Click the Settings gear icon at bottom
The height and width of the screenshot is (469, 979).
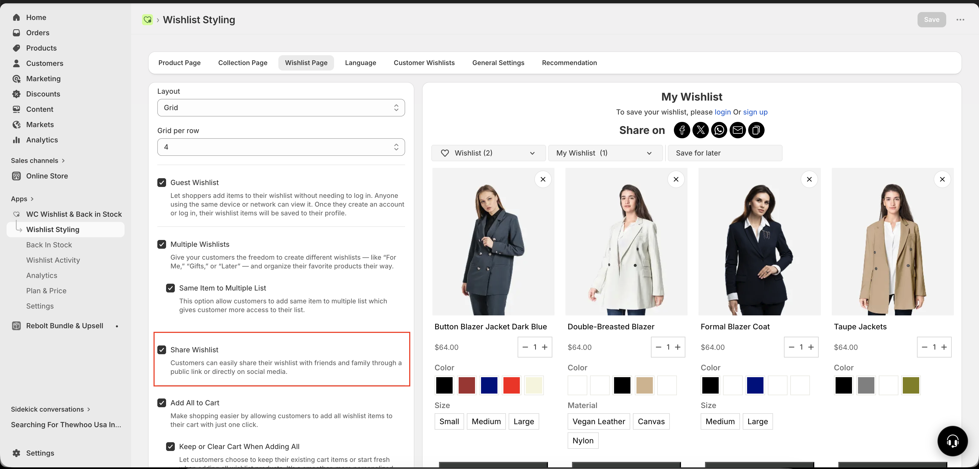[16, 453]
